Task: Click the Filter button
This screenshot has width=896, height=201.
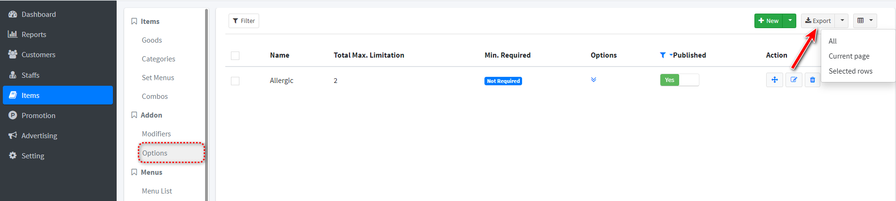Action: pos(244,21)
